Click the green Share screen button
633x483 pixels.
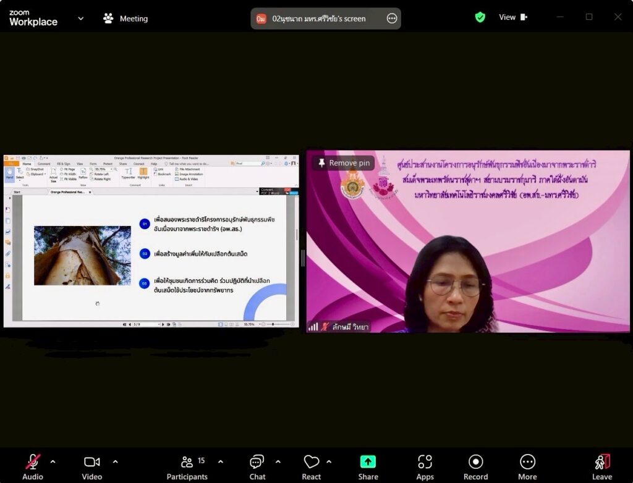pyautogui.click(x=368, y=468)
